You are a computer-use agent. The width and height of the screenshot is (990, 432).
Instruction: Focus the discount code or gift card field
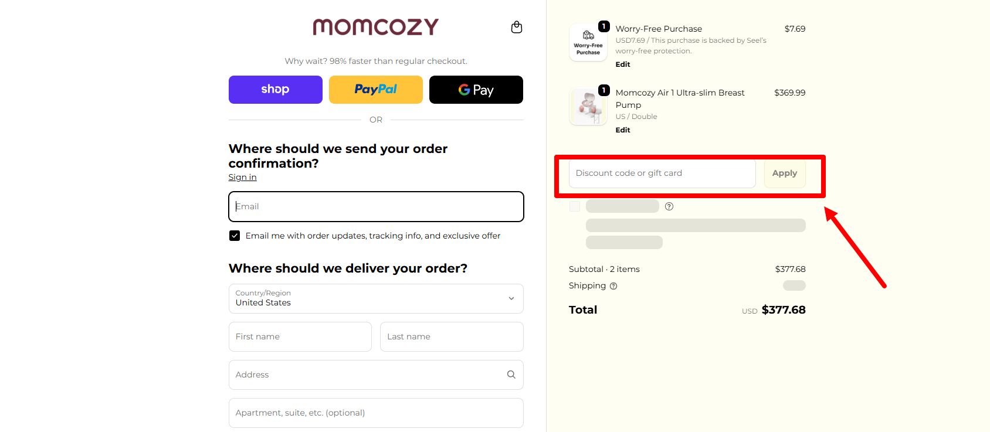pyautogui.click(x=661, y=173)
